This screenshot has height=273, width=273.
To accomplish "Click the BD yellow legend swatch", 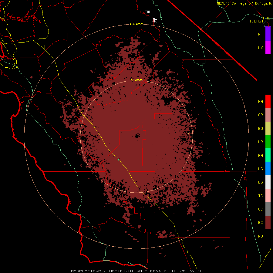I will click(268, 129).
